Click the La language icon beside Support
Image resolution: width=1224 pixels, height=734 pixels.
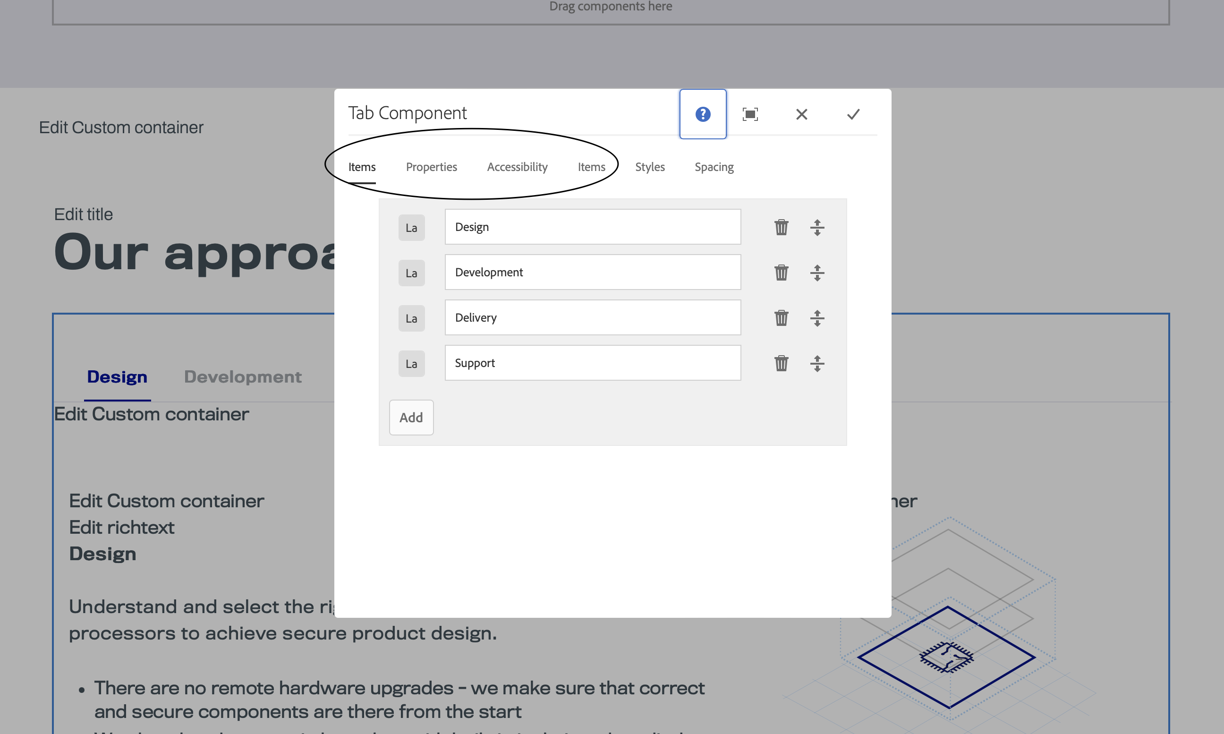(x=411, y=364)
